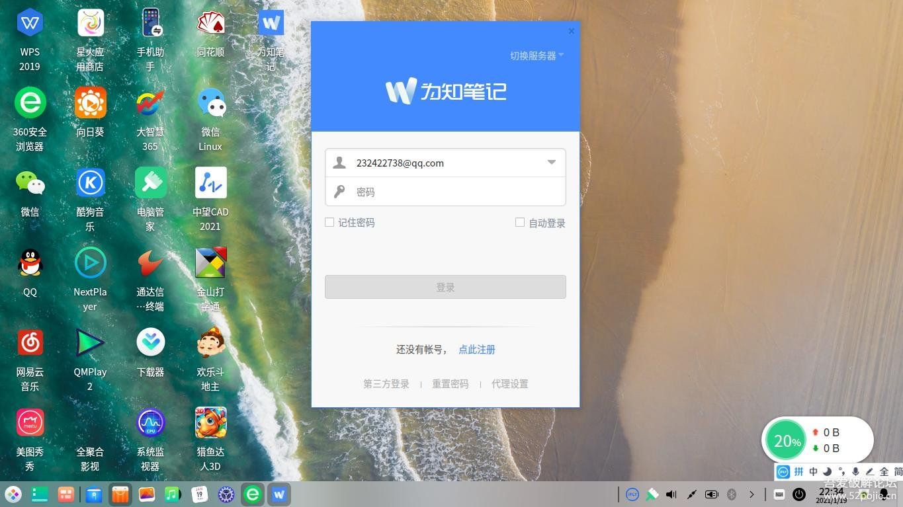Click the power shutdown button in tray

click(x=799, y=494)
